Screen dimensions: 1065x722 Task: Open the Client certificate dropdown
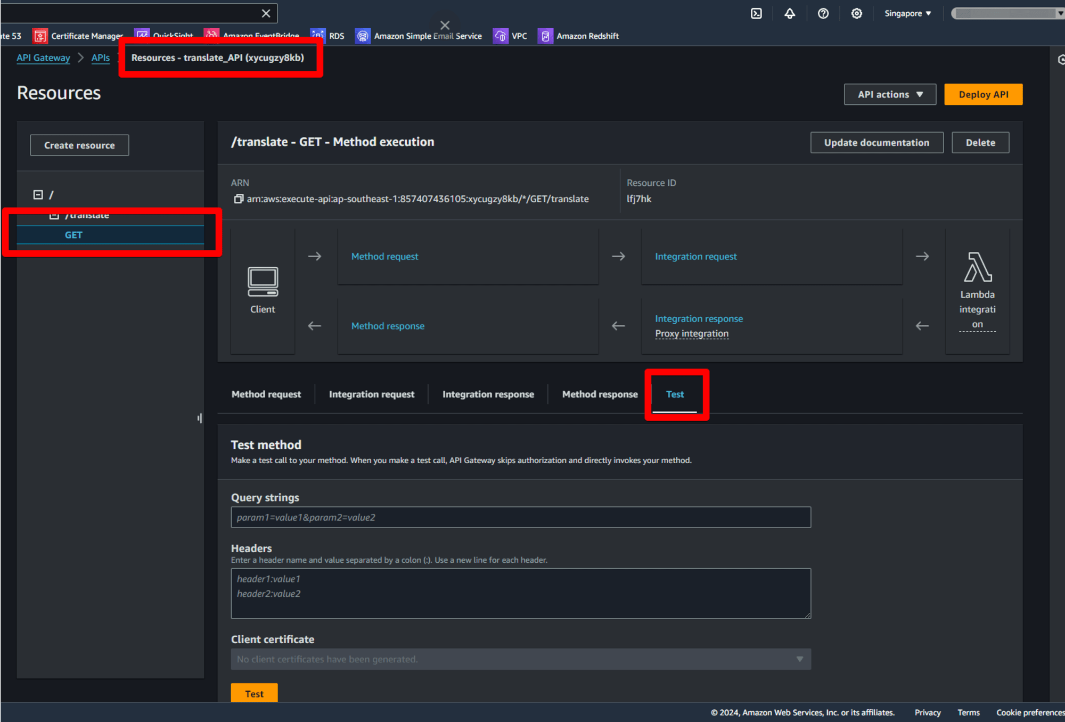[x=521, y=659]
